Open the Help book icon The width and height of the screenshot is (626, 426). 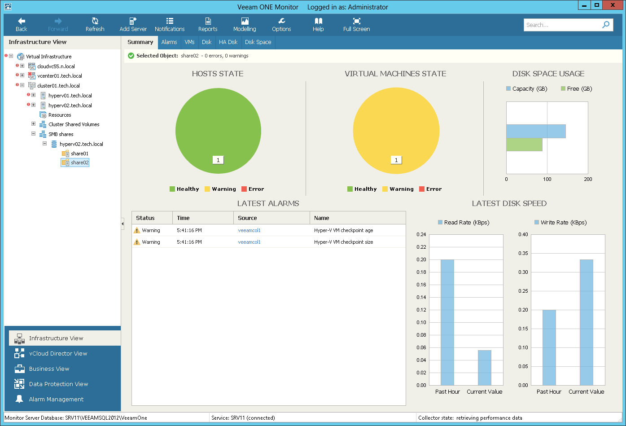pyautogui.click(x=319, y=21)
